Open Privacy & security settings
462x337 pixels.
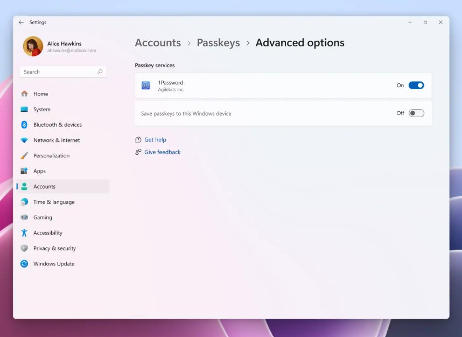24,248
